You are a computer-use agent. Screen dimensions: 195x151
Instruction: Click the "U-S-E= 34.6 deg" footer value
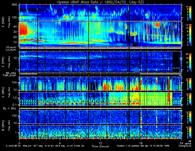(55, 146)
